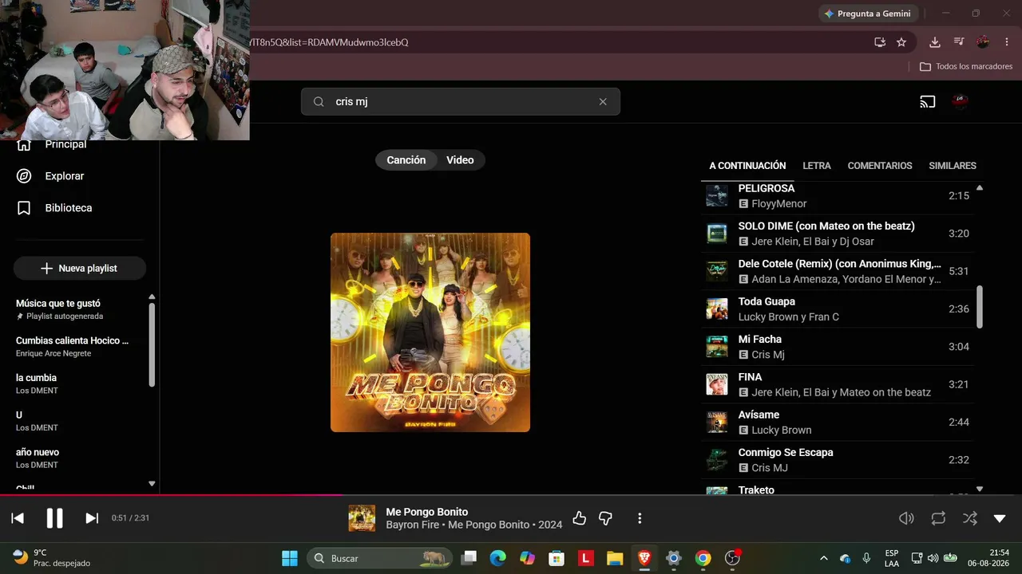Viewport: 1022px width, 574px height.
Task: Open the COMENTARIOS tab
Action: coord(880,166)
